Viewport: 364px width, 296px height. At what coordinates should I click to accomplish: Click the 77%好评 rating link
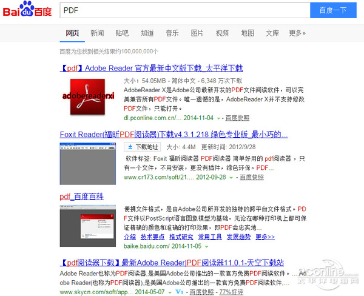(x=232, y=292)
